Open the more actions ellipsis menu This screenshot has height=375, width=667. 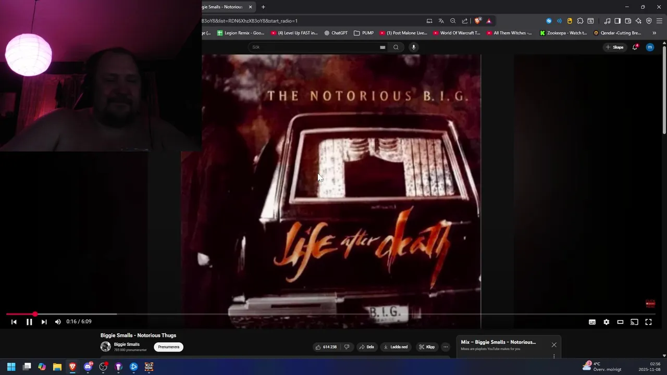pos(446,347)
